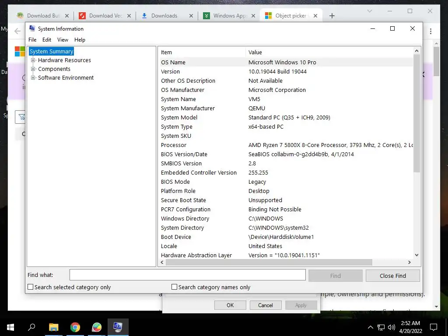Viewport: 448px width, 336px height.
Task: Click scroll down arrow in details pane
Action: tap(416, 255)
